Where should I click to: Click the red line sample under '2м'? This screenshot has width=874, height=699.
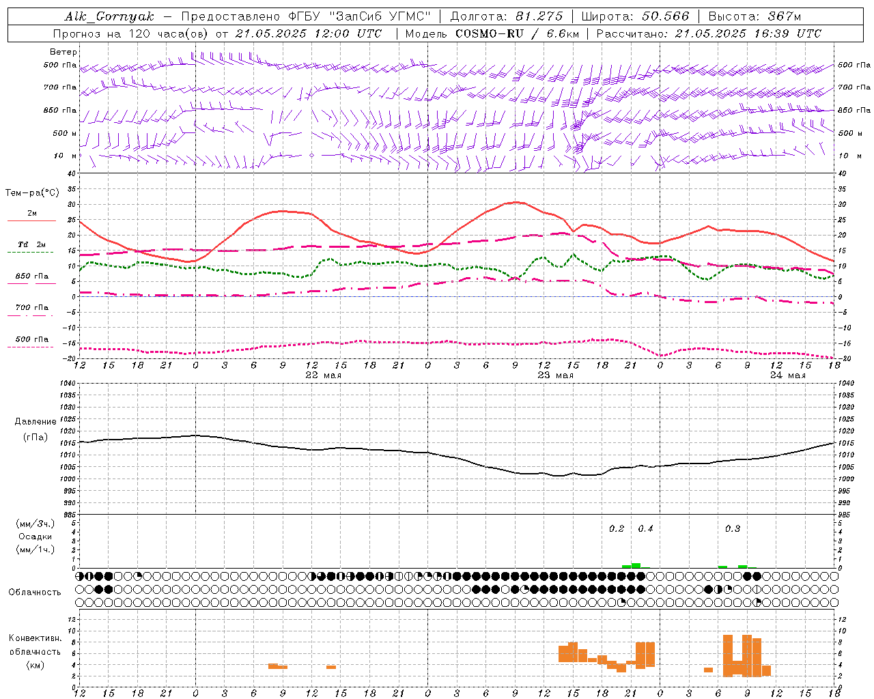tap(31, 220)
